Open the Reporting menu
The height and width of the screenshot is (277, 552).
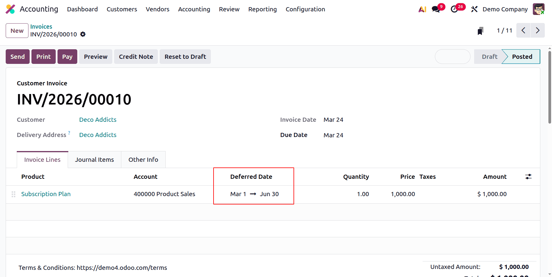(262, 9)
